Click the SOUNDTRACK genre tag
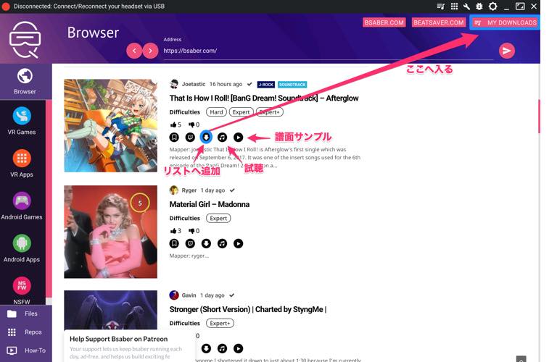549x362 pixels. [292, 85]
